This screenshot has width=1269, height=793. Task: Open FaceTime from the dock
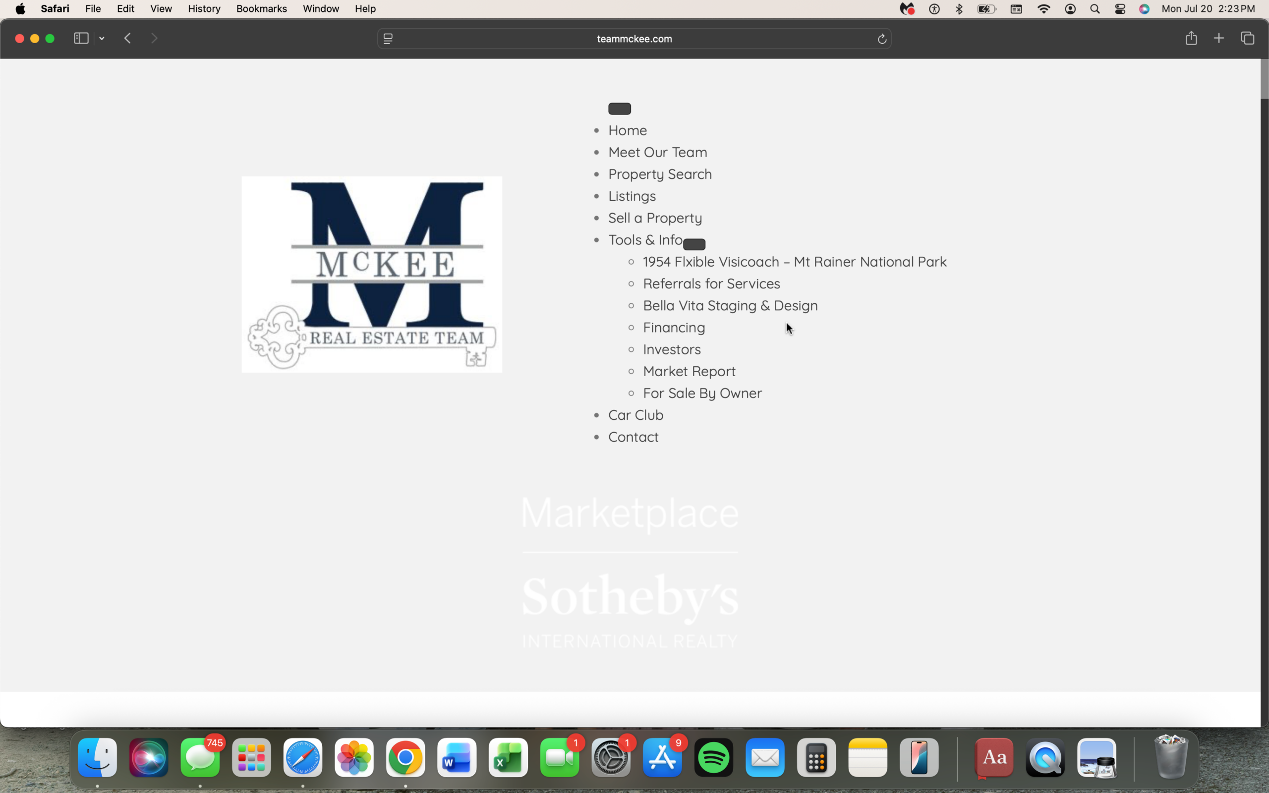click(560, 757)
